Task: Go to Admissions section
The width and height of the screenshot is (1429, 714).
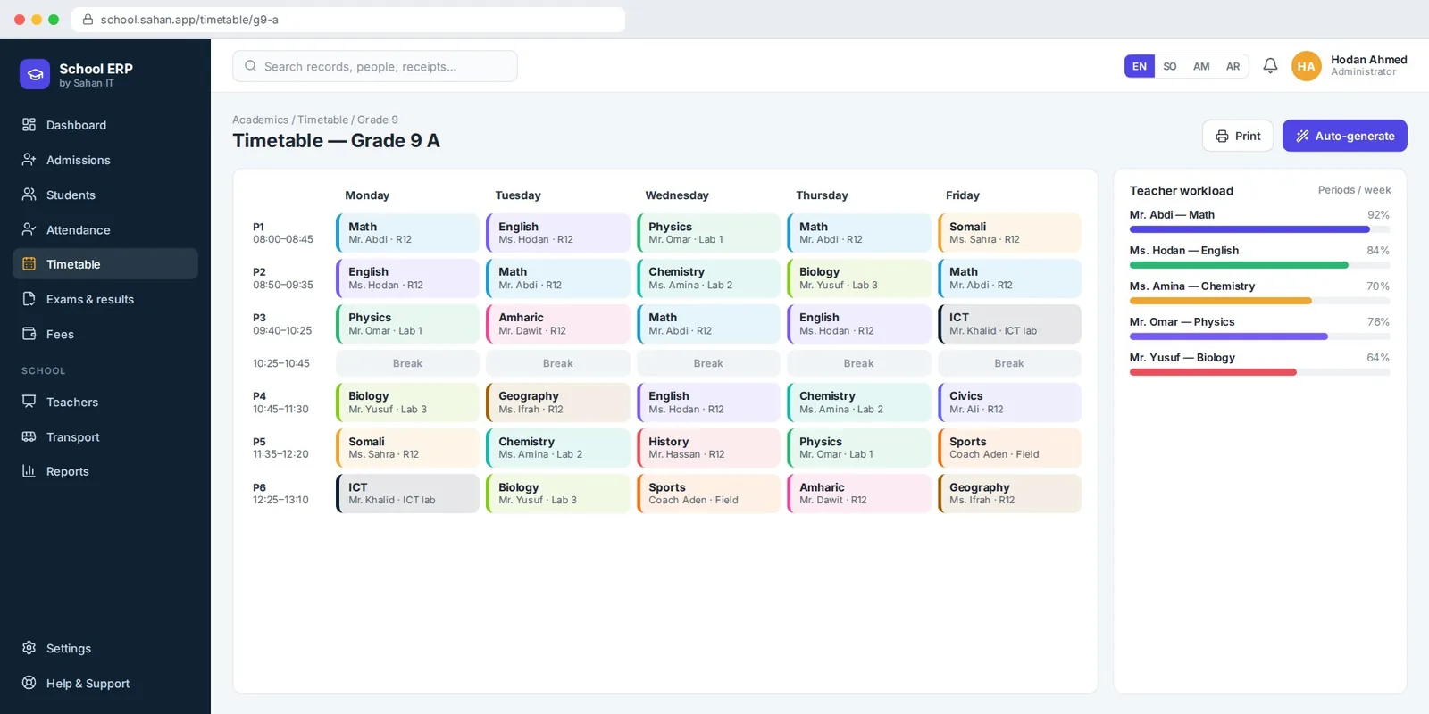Action: [x=105, y=160]
